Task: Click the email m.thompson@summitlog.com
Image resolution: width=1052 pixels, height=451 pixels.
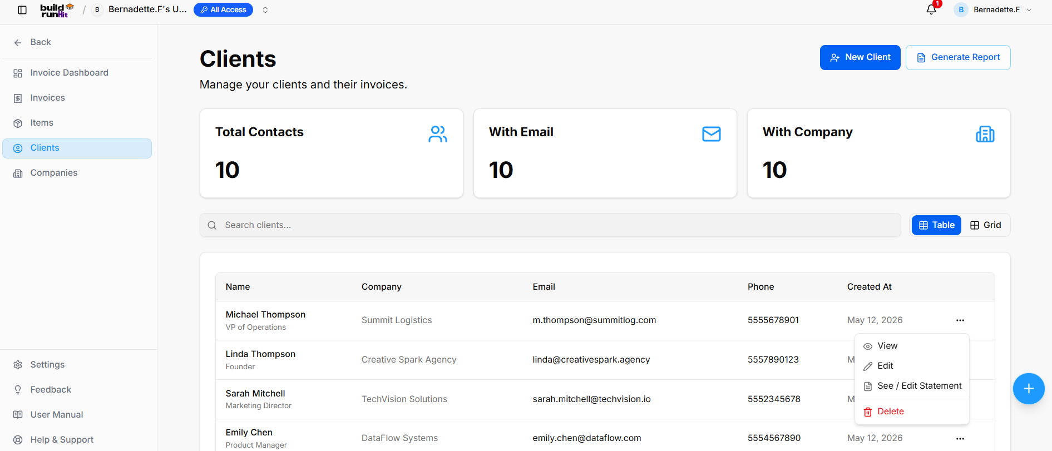Action: 594,320
